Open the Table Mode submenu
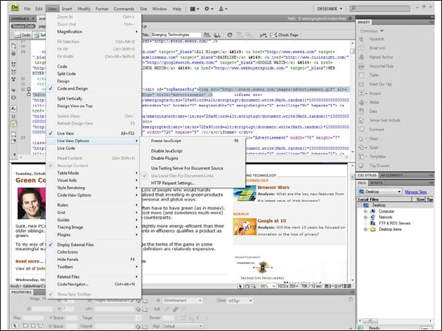The height and width of the screenshot is (331, 442). (x=94, y=173)
